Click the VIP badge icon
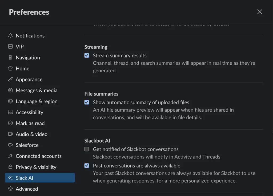This screenshot has width=273, height=196. (10, 46)
